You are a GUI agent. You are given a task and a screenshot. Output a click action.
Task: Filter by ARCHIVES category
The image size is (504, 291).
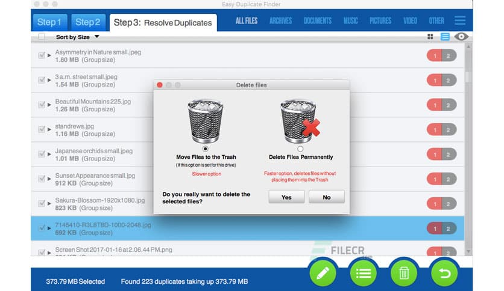point(280,21)
